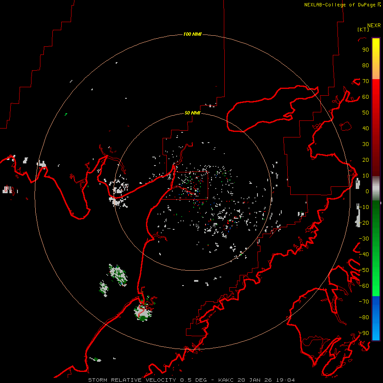Select the 50 value on velocity scale

[x=366, y=113]
